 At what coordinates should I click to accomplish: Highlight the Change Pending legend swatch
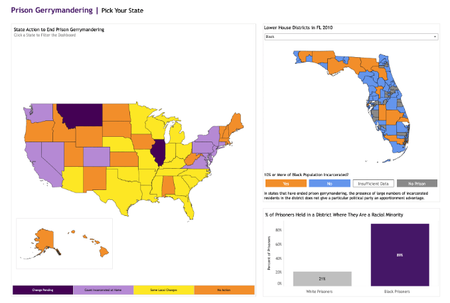click(43, 290)
